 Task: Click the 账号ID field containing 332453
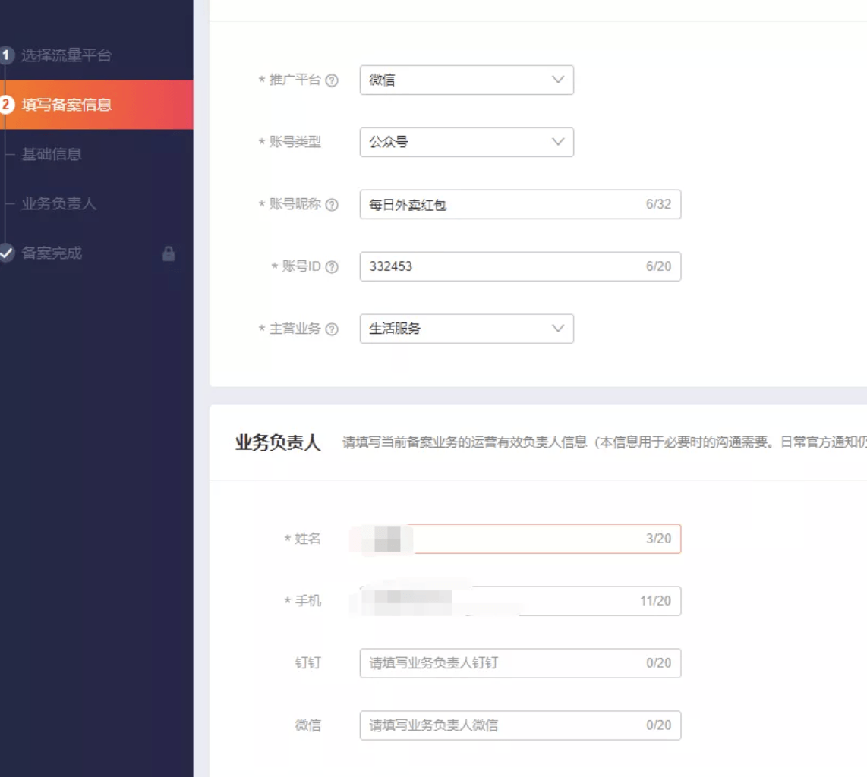pyautogui.click(x=520, y=266)
